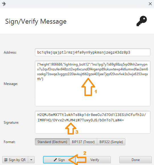This screenshot has height=165, width=154.
Task: Click the pen icon on the Sign button
Action: 55,160
